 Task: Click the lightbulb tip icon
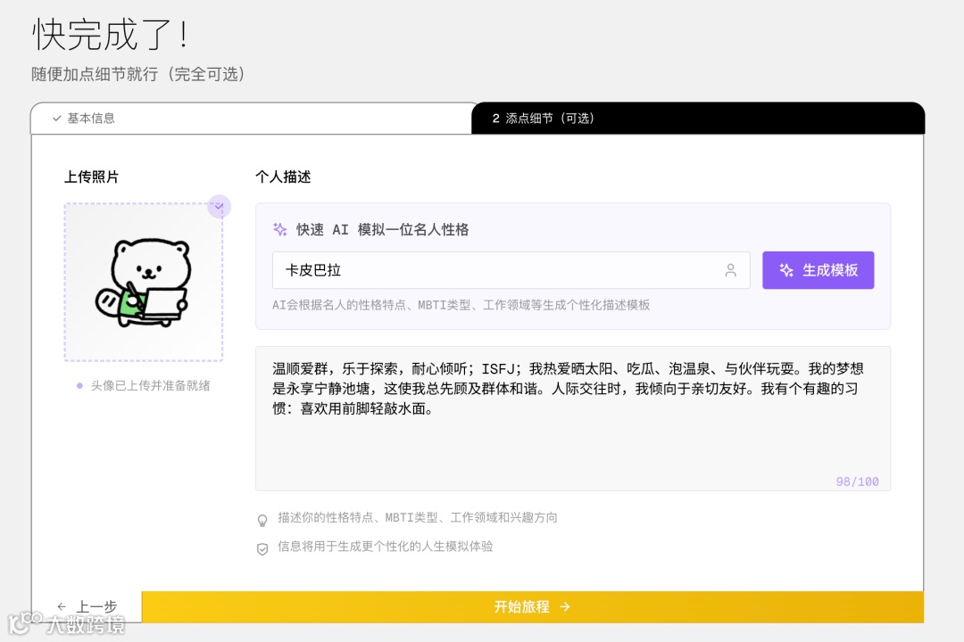tap(262, 521)
